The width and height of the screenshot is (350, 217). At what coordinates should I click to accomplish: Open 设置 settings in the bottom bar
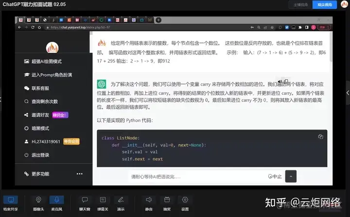pyautogui.click(x=185, y=203)
